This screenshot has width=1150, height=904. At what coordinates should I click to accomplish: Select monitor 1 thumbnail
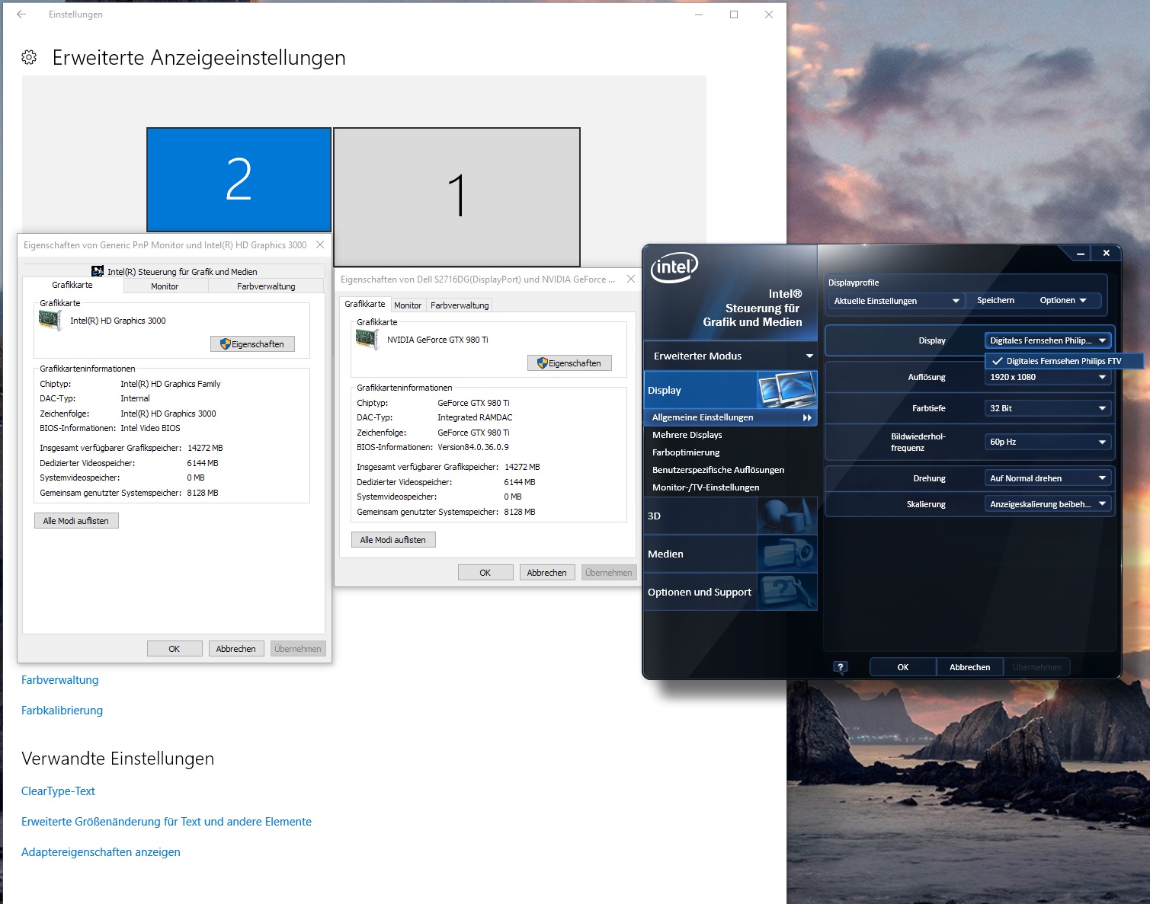[456, 196]
